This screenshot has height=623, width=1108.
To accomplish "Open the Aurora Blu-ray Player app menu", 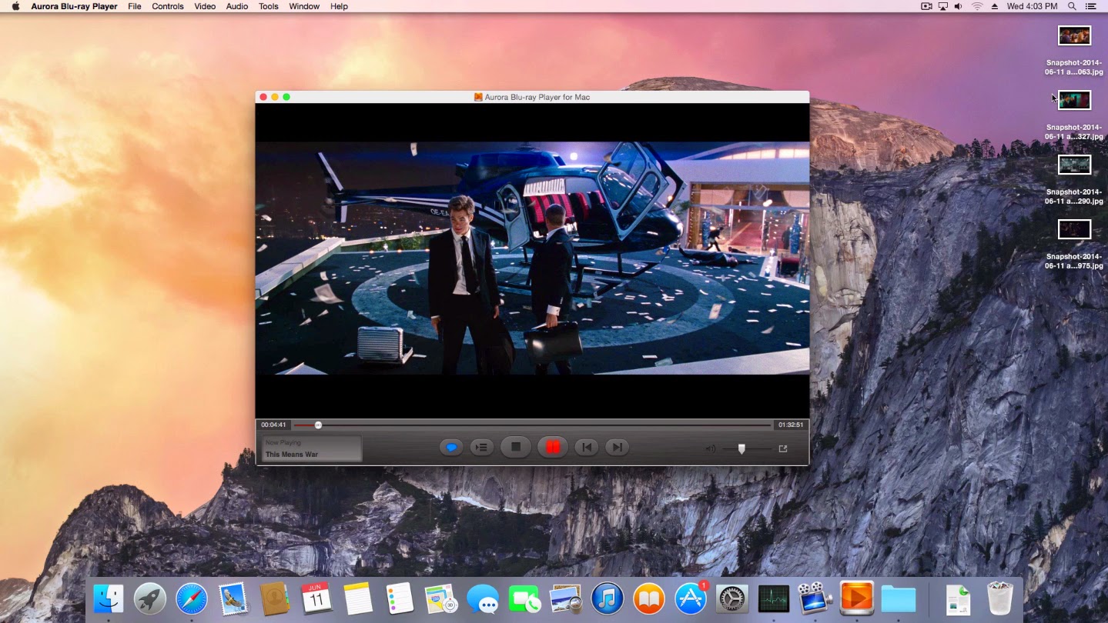I will tap(74, 6).
